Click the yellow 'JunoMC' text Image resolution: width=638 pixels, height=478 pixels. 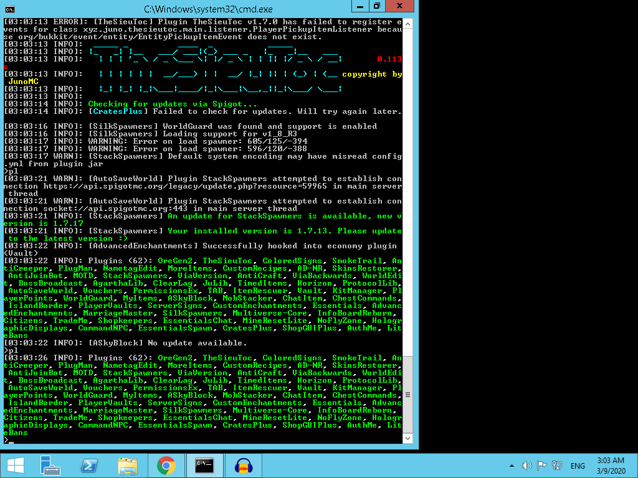[23, 82]
